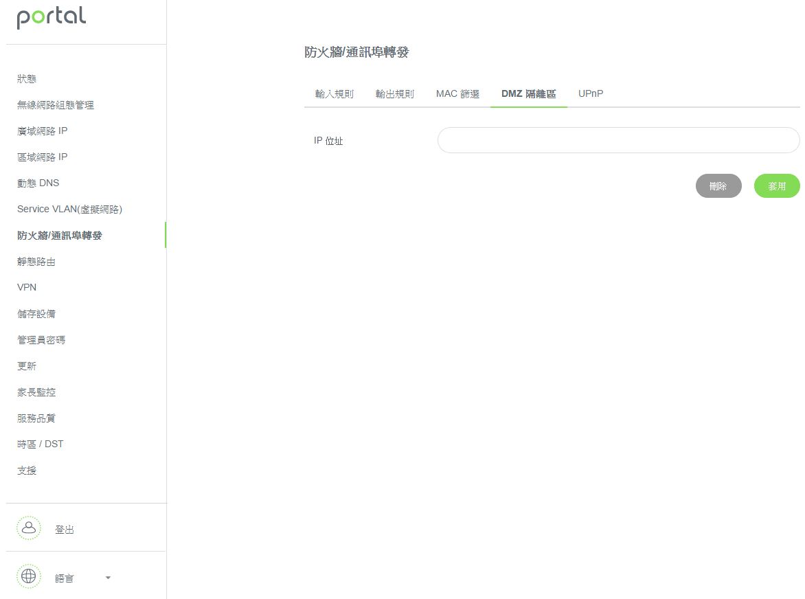
Task: Click the gray 刪除 button
Action: point(718,185)
